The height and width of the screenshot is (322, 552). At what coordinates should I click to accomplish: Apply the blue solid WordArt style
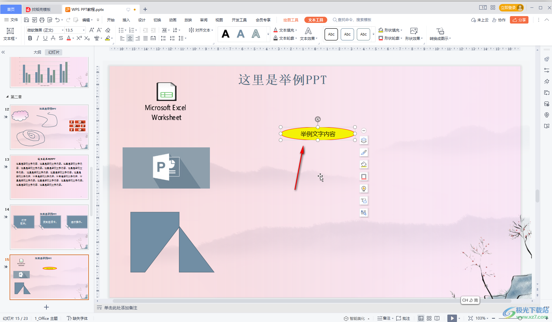(241, 34)
